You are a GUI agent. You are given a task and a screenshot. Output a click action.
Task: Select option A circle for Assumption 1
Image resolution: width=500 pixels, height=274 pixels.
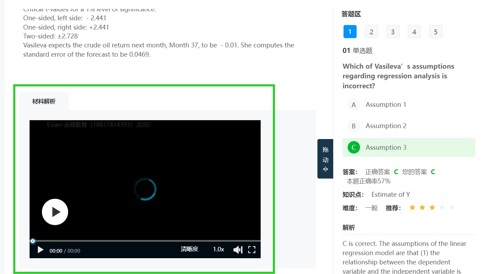pos(354,105)
